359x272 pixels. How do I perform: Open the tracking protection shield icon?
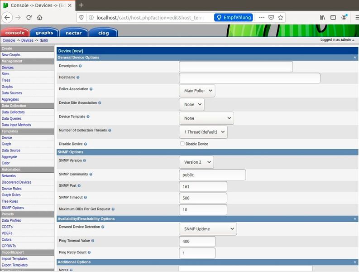click(x=81, y=17)
